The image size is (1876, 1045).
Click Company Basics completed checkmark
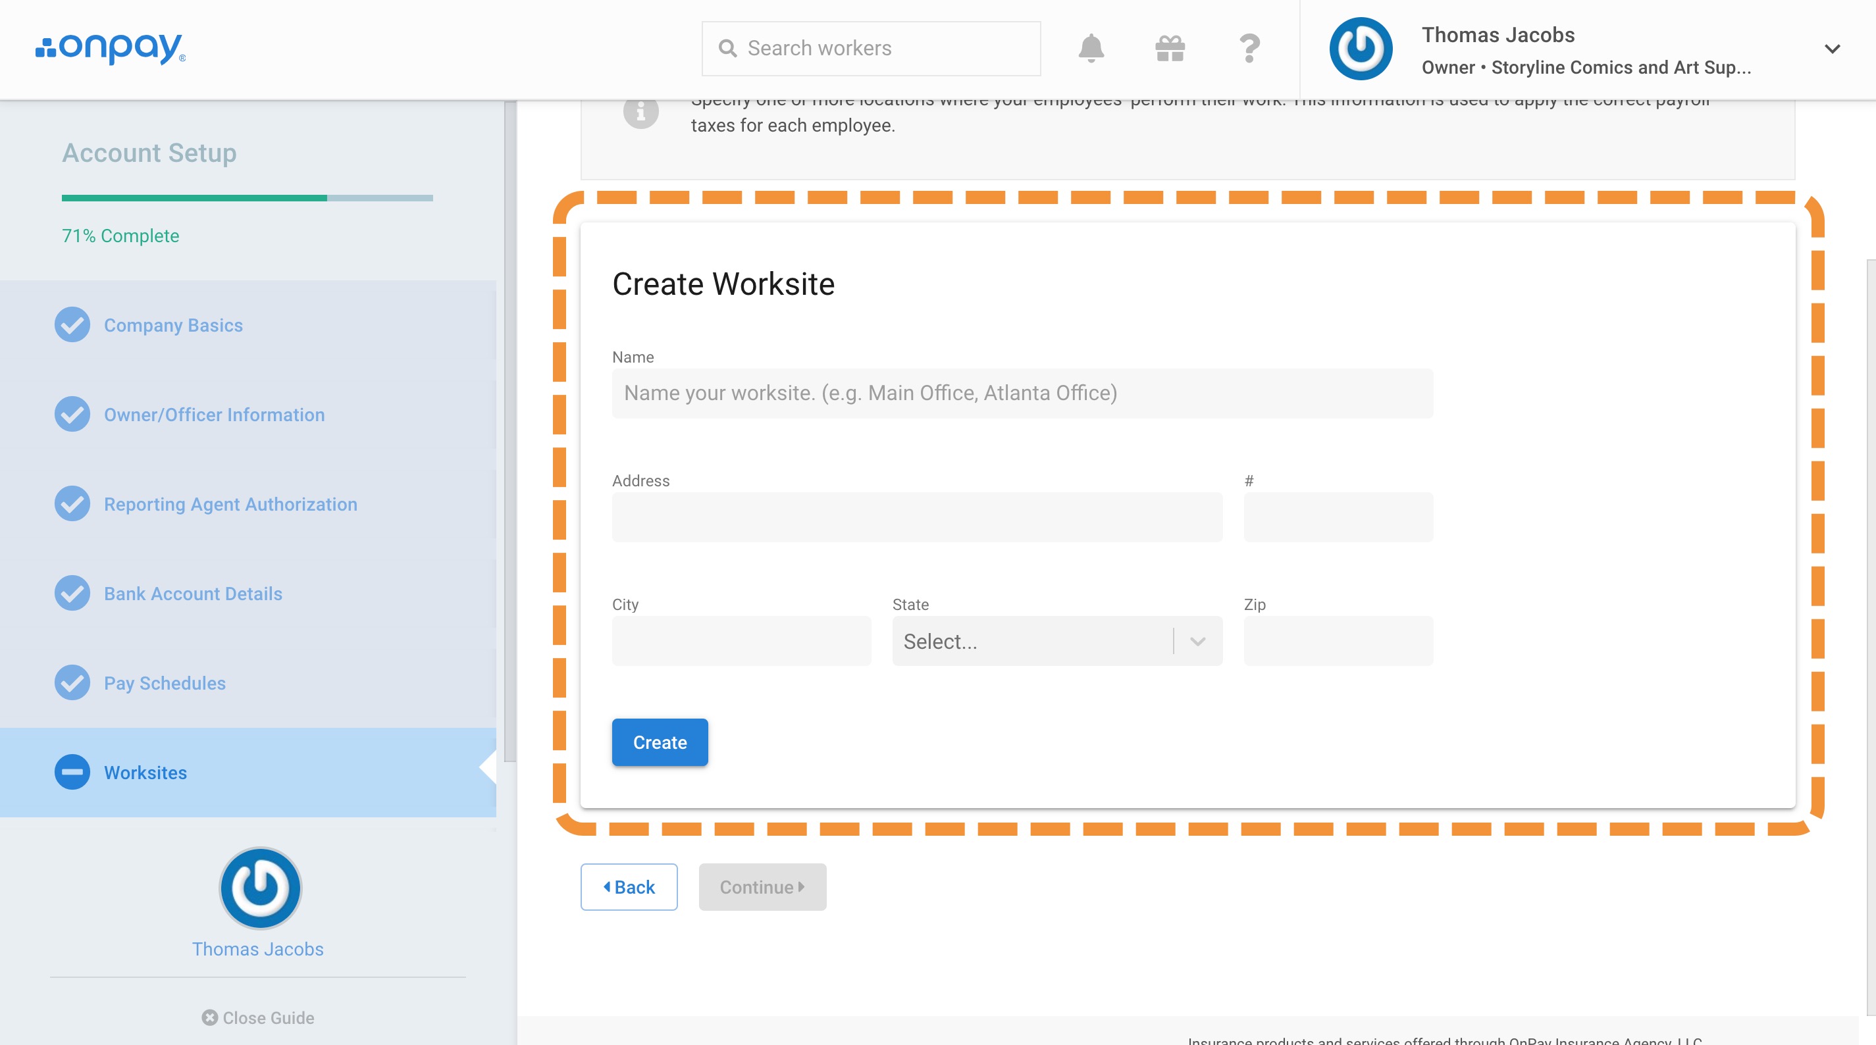click(x=72, y=325)
